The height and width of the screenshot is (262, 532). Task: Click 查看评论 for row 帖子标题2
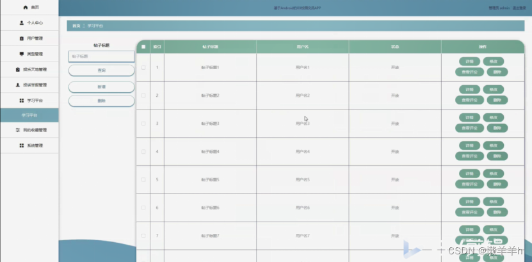coord(469,100)
